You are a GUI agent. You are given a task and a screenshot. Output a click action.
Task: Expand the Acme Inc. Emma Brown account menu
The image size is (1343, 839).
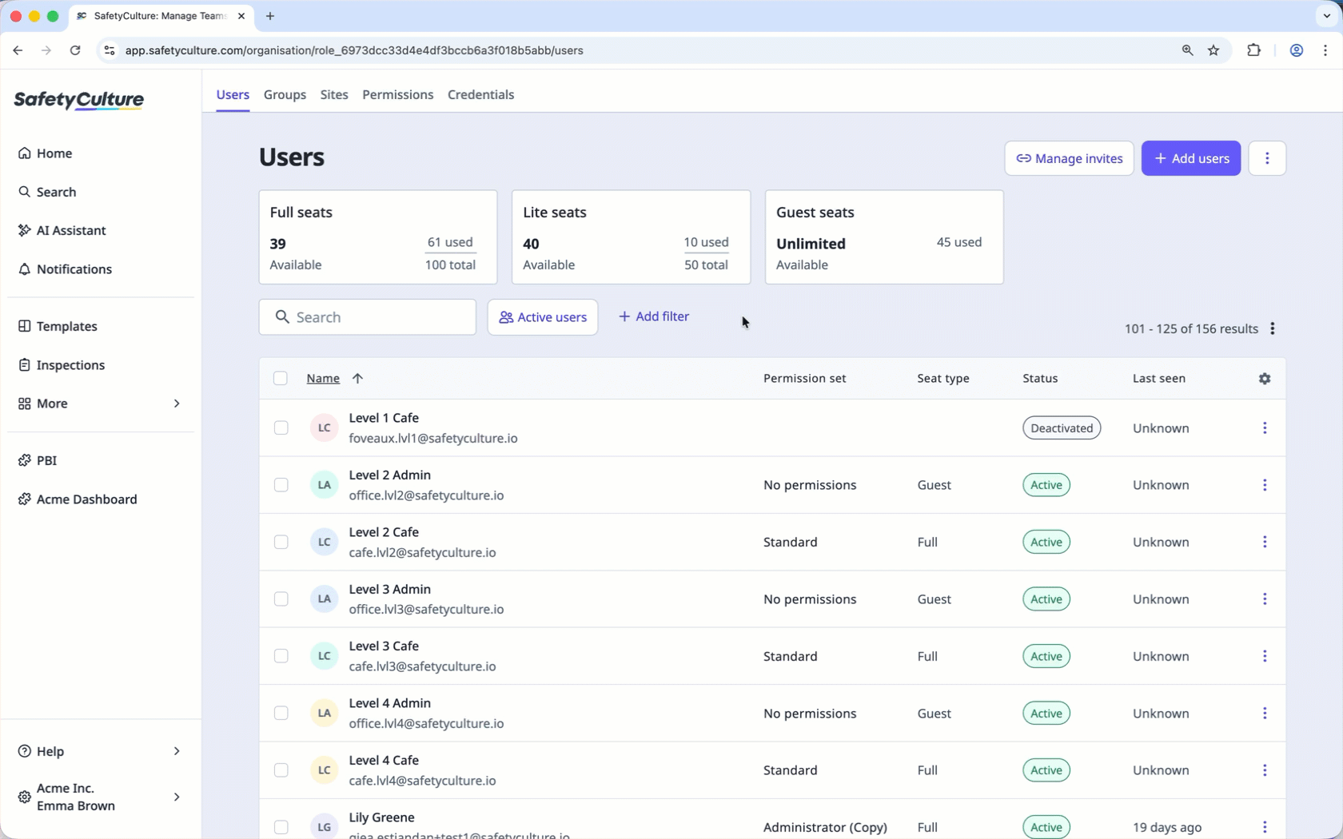coord(101,797)
